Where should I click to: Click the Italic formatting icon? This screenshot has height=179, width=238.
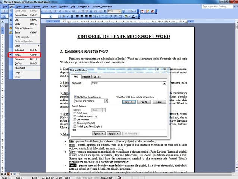click(x=68, y=16)
